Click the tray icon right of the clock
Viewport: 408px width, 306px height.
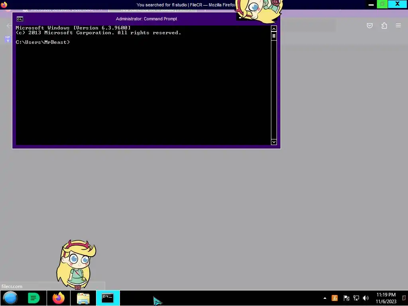tap(404, 298)
